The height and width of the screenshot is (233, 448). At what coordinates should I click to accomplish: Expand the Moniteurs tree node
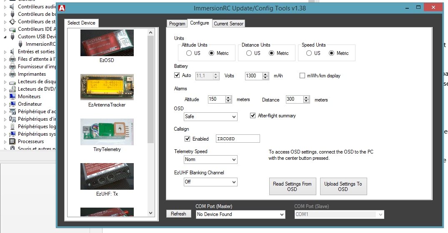coord(5,97)
